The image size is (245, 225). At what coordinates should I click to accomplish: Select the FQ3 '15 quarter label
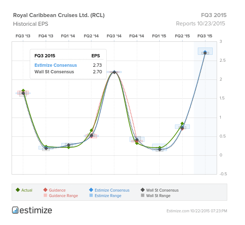click(x=205, y=36)
